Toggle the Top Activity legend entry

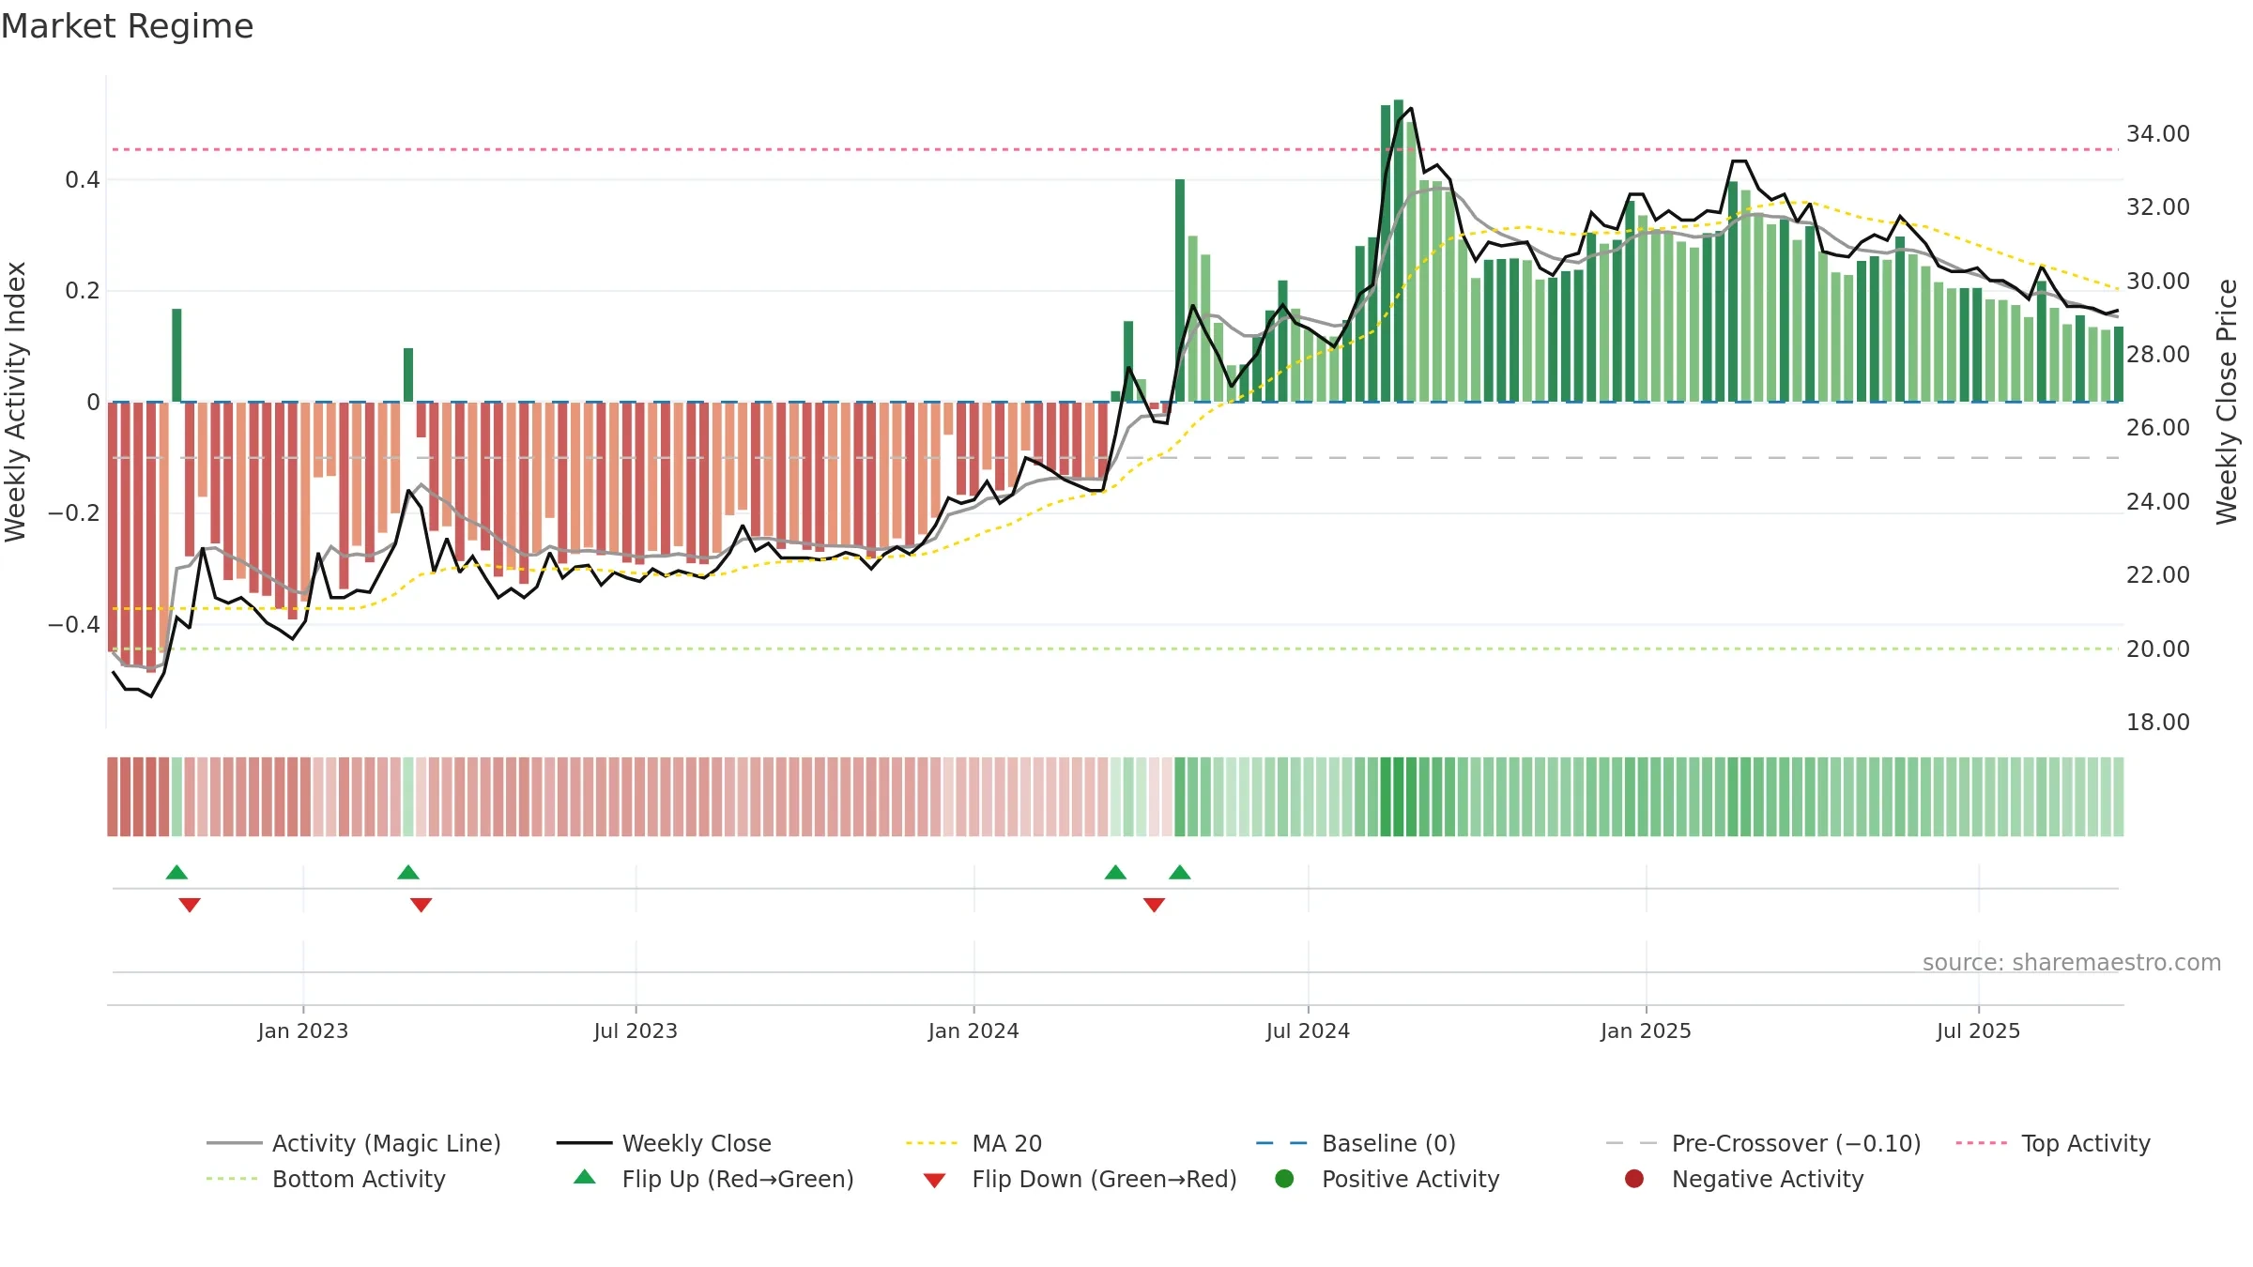click(x=2053, y=1143)
